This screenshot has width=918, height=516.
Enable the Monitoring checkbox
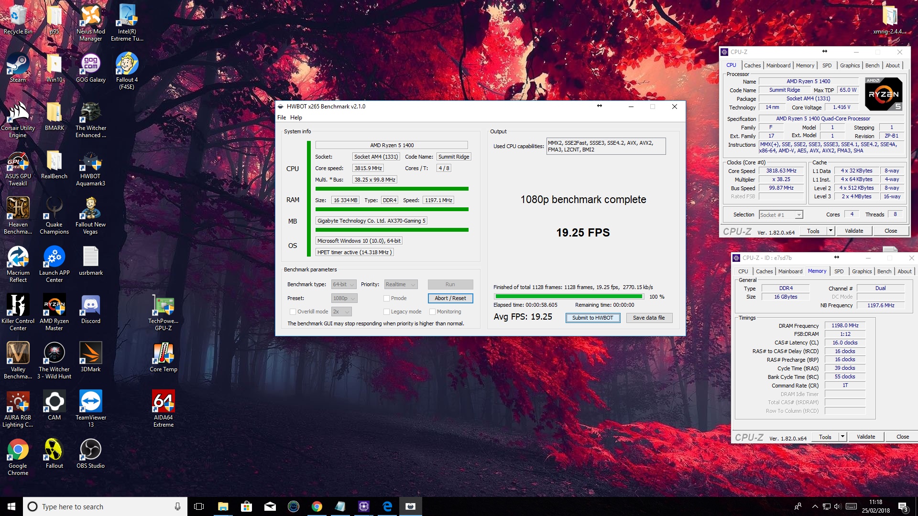[x=432, y=312]
